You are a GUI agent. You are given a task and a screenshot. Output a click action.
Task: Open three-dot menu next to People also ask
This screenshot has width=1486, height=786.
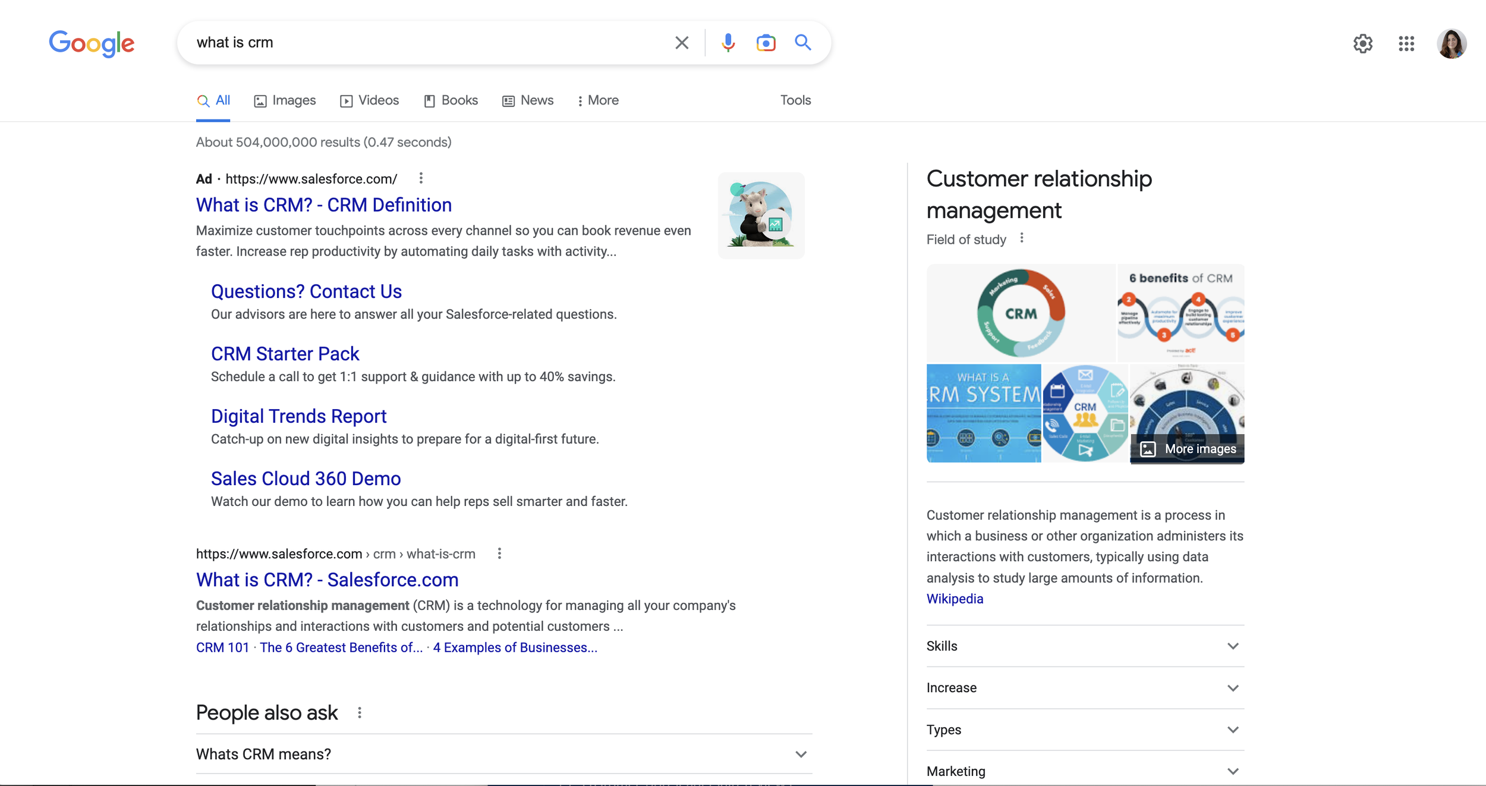[360, 712]
